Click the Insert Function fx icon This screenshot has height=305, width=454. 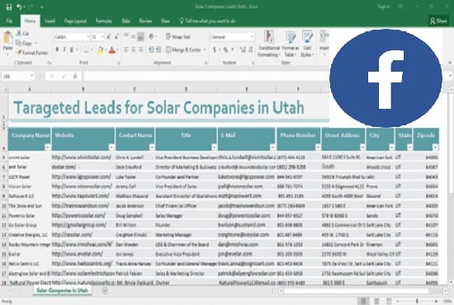75,77
